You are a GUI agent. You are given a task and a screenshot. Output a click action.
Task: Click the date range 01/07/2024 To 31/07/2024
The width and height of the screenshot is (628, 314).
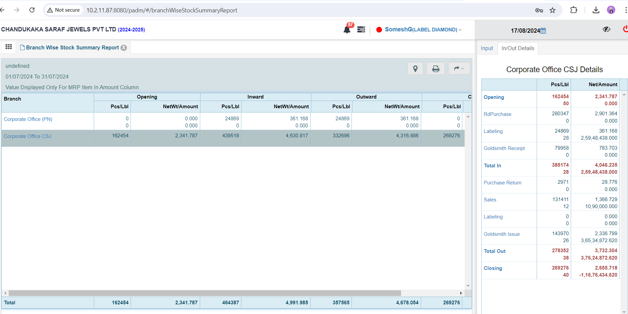[37, 77]
